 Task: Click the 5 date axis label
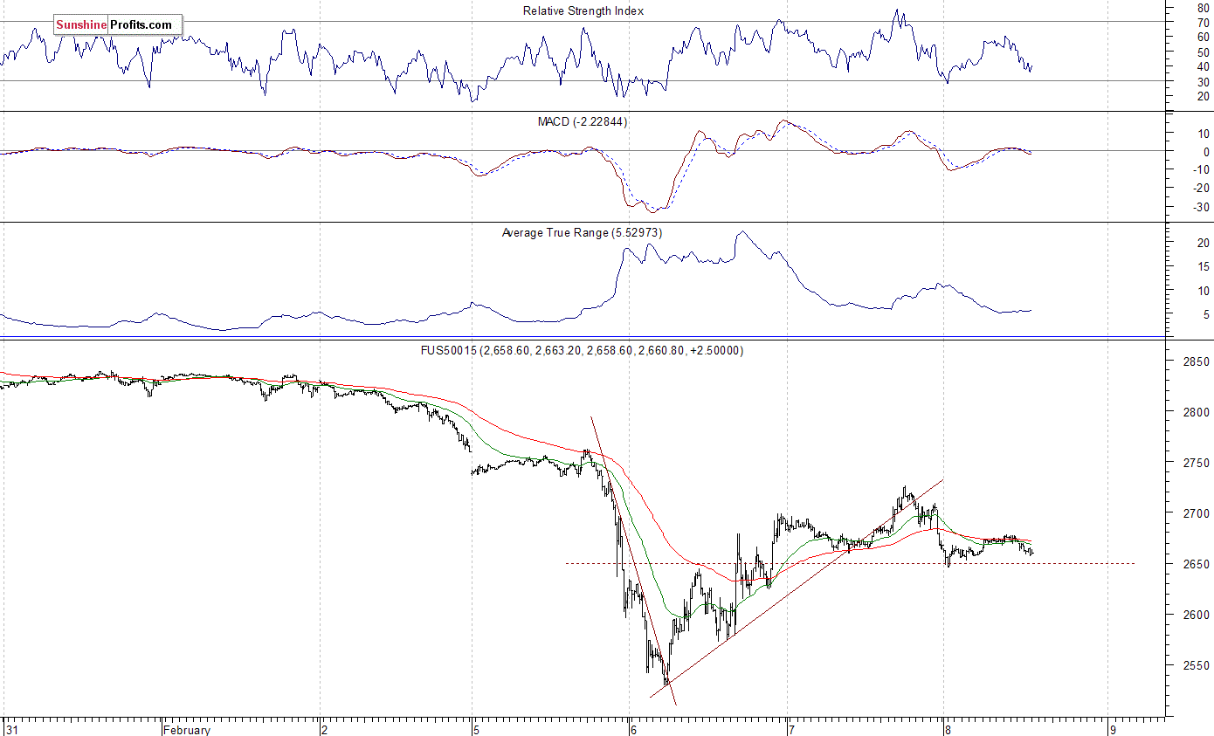pyautogui.click(x=478, y=729)
